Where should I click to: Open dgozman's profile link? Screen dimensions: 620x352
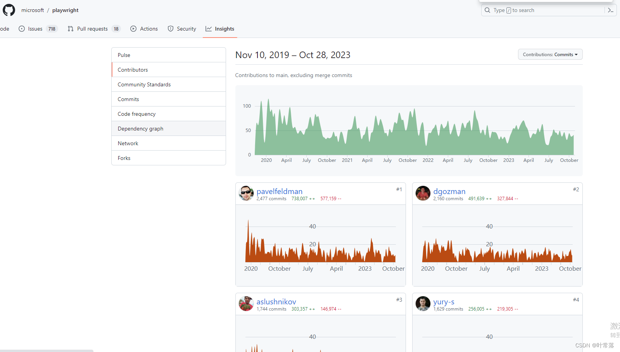point(449,191)
